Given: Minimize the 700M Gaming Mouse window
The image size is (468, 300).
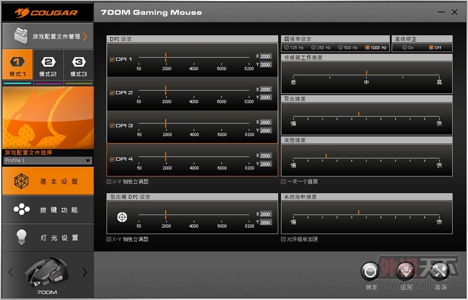Looking at the screenshot, I should pos(441,12).
